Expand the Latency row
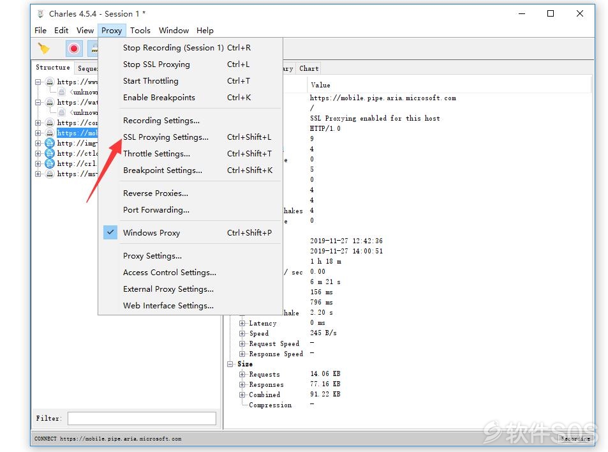 click(x=242, y=323)
